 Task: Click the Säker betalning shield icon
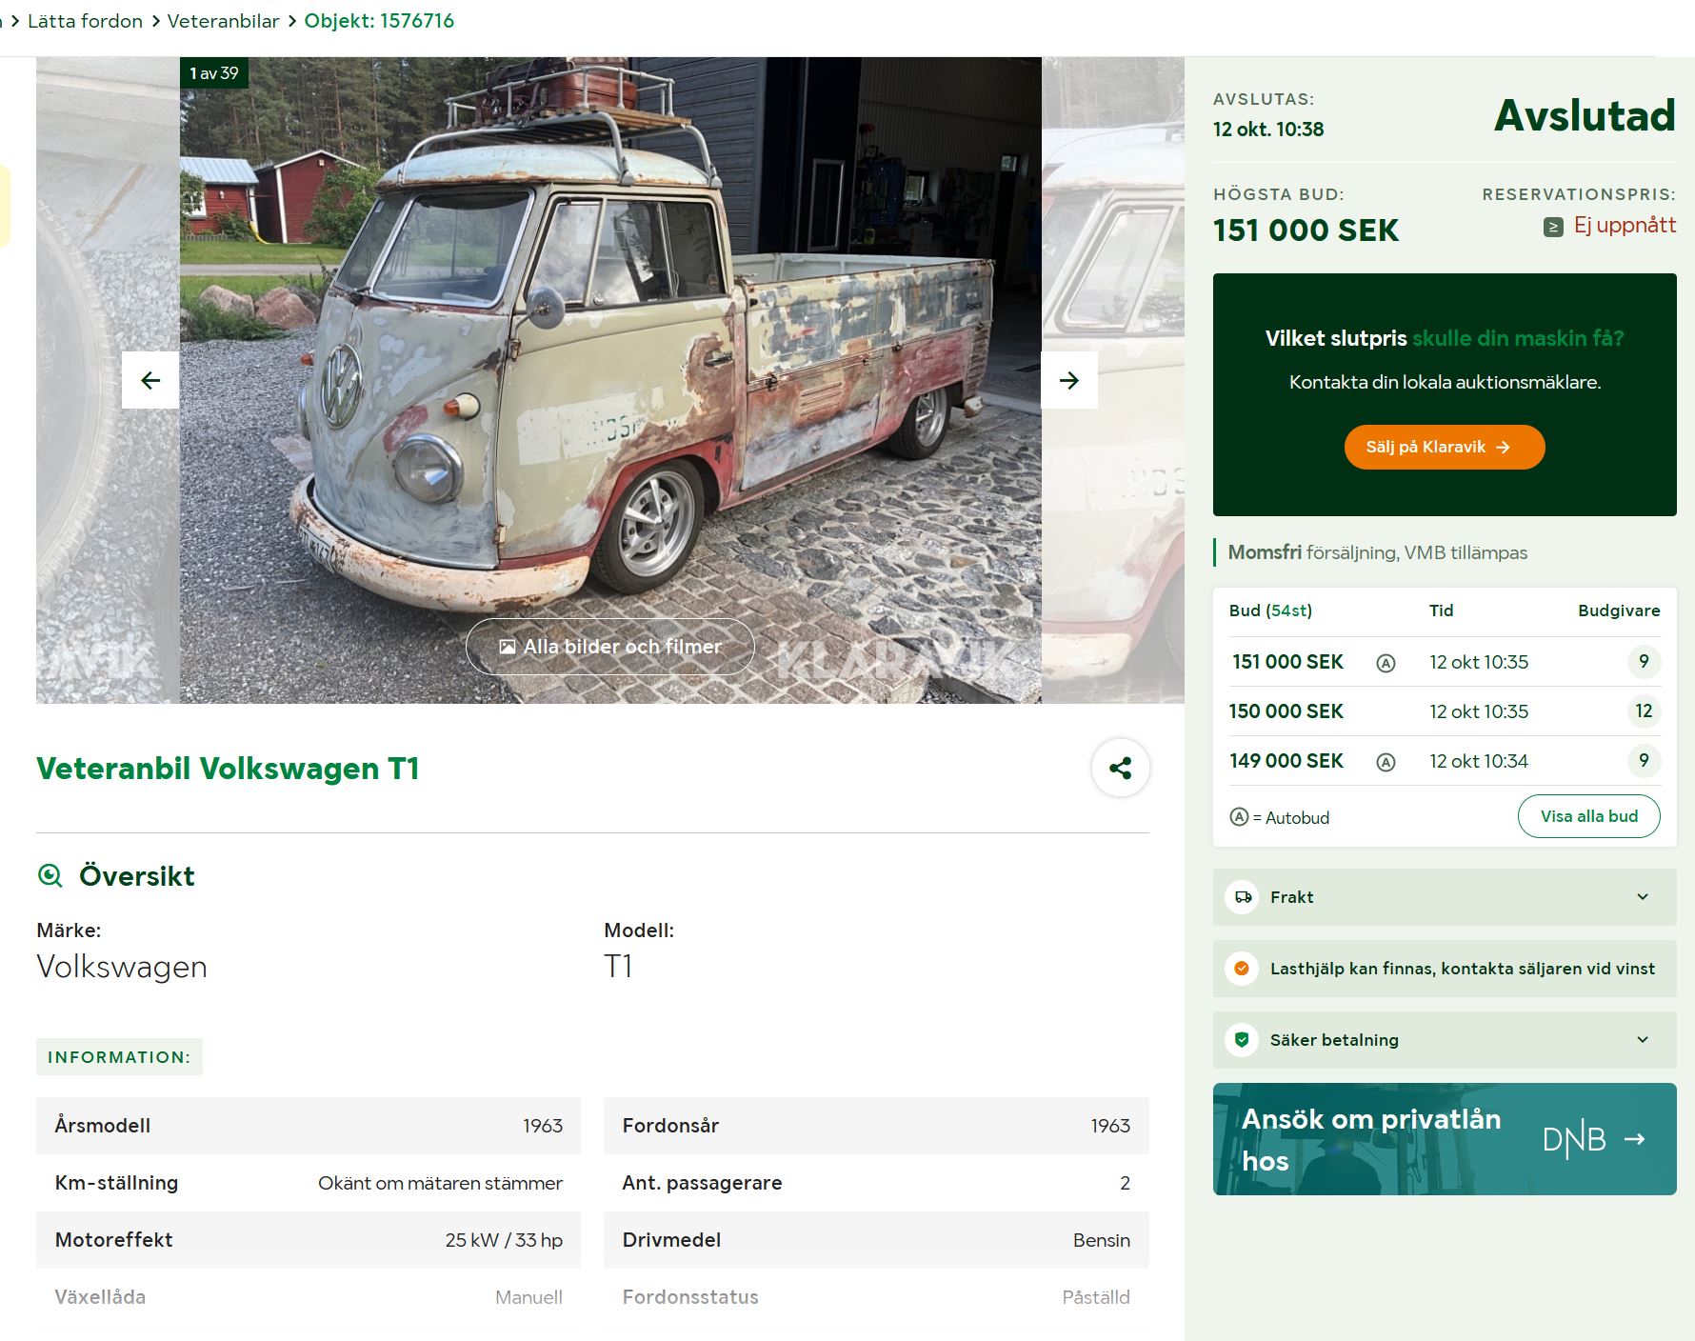[x=1242, y=1040]
